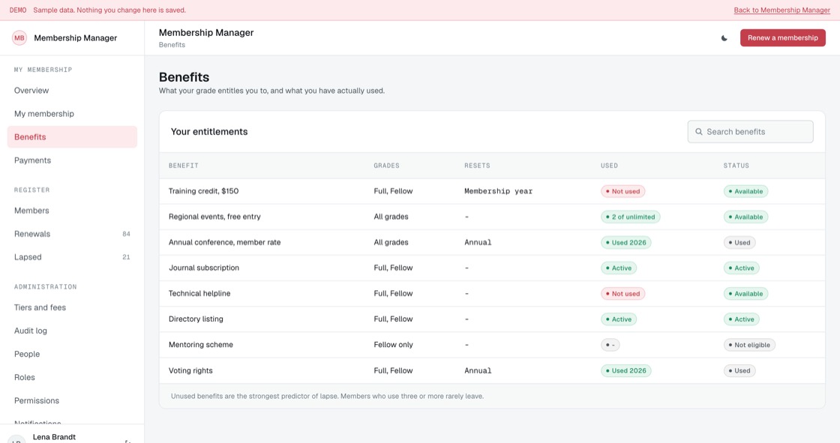Open the Audit log page

(x=72, y=331)
